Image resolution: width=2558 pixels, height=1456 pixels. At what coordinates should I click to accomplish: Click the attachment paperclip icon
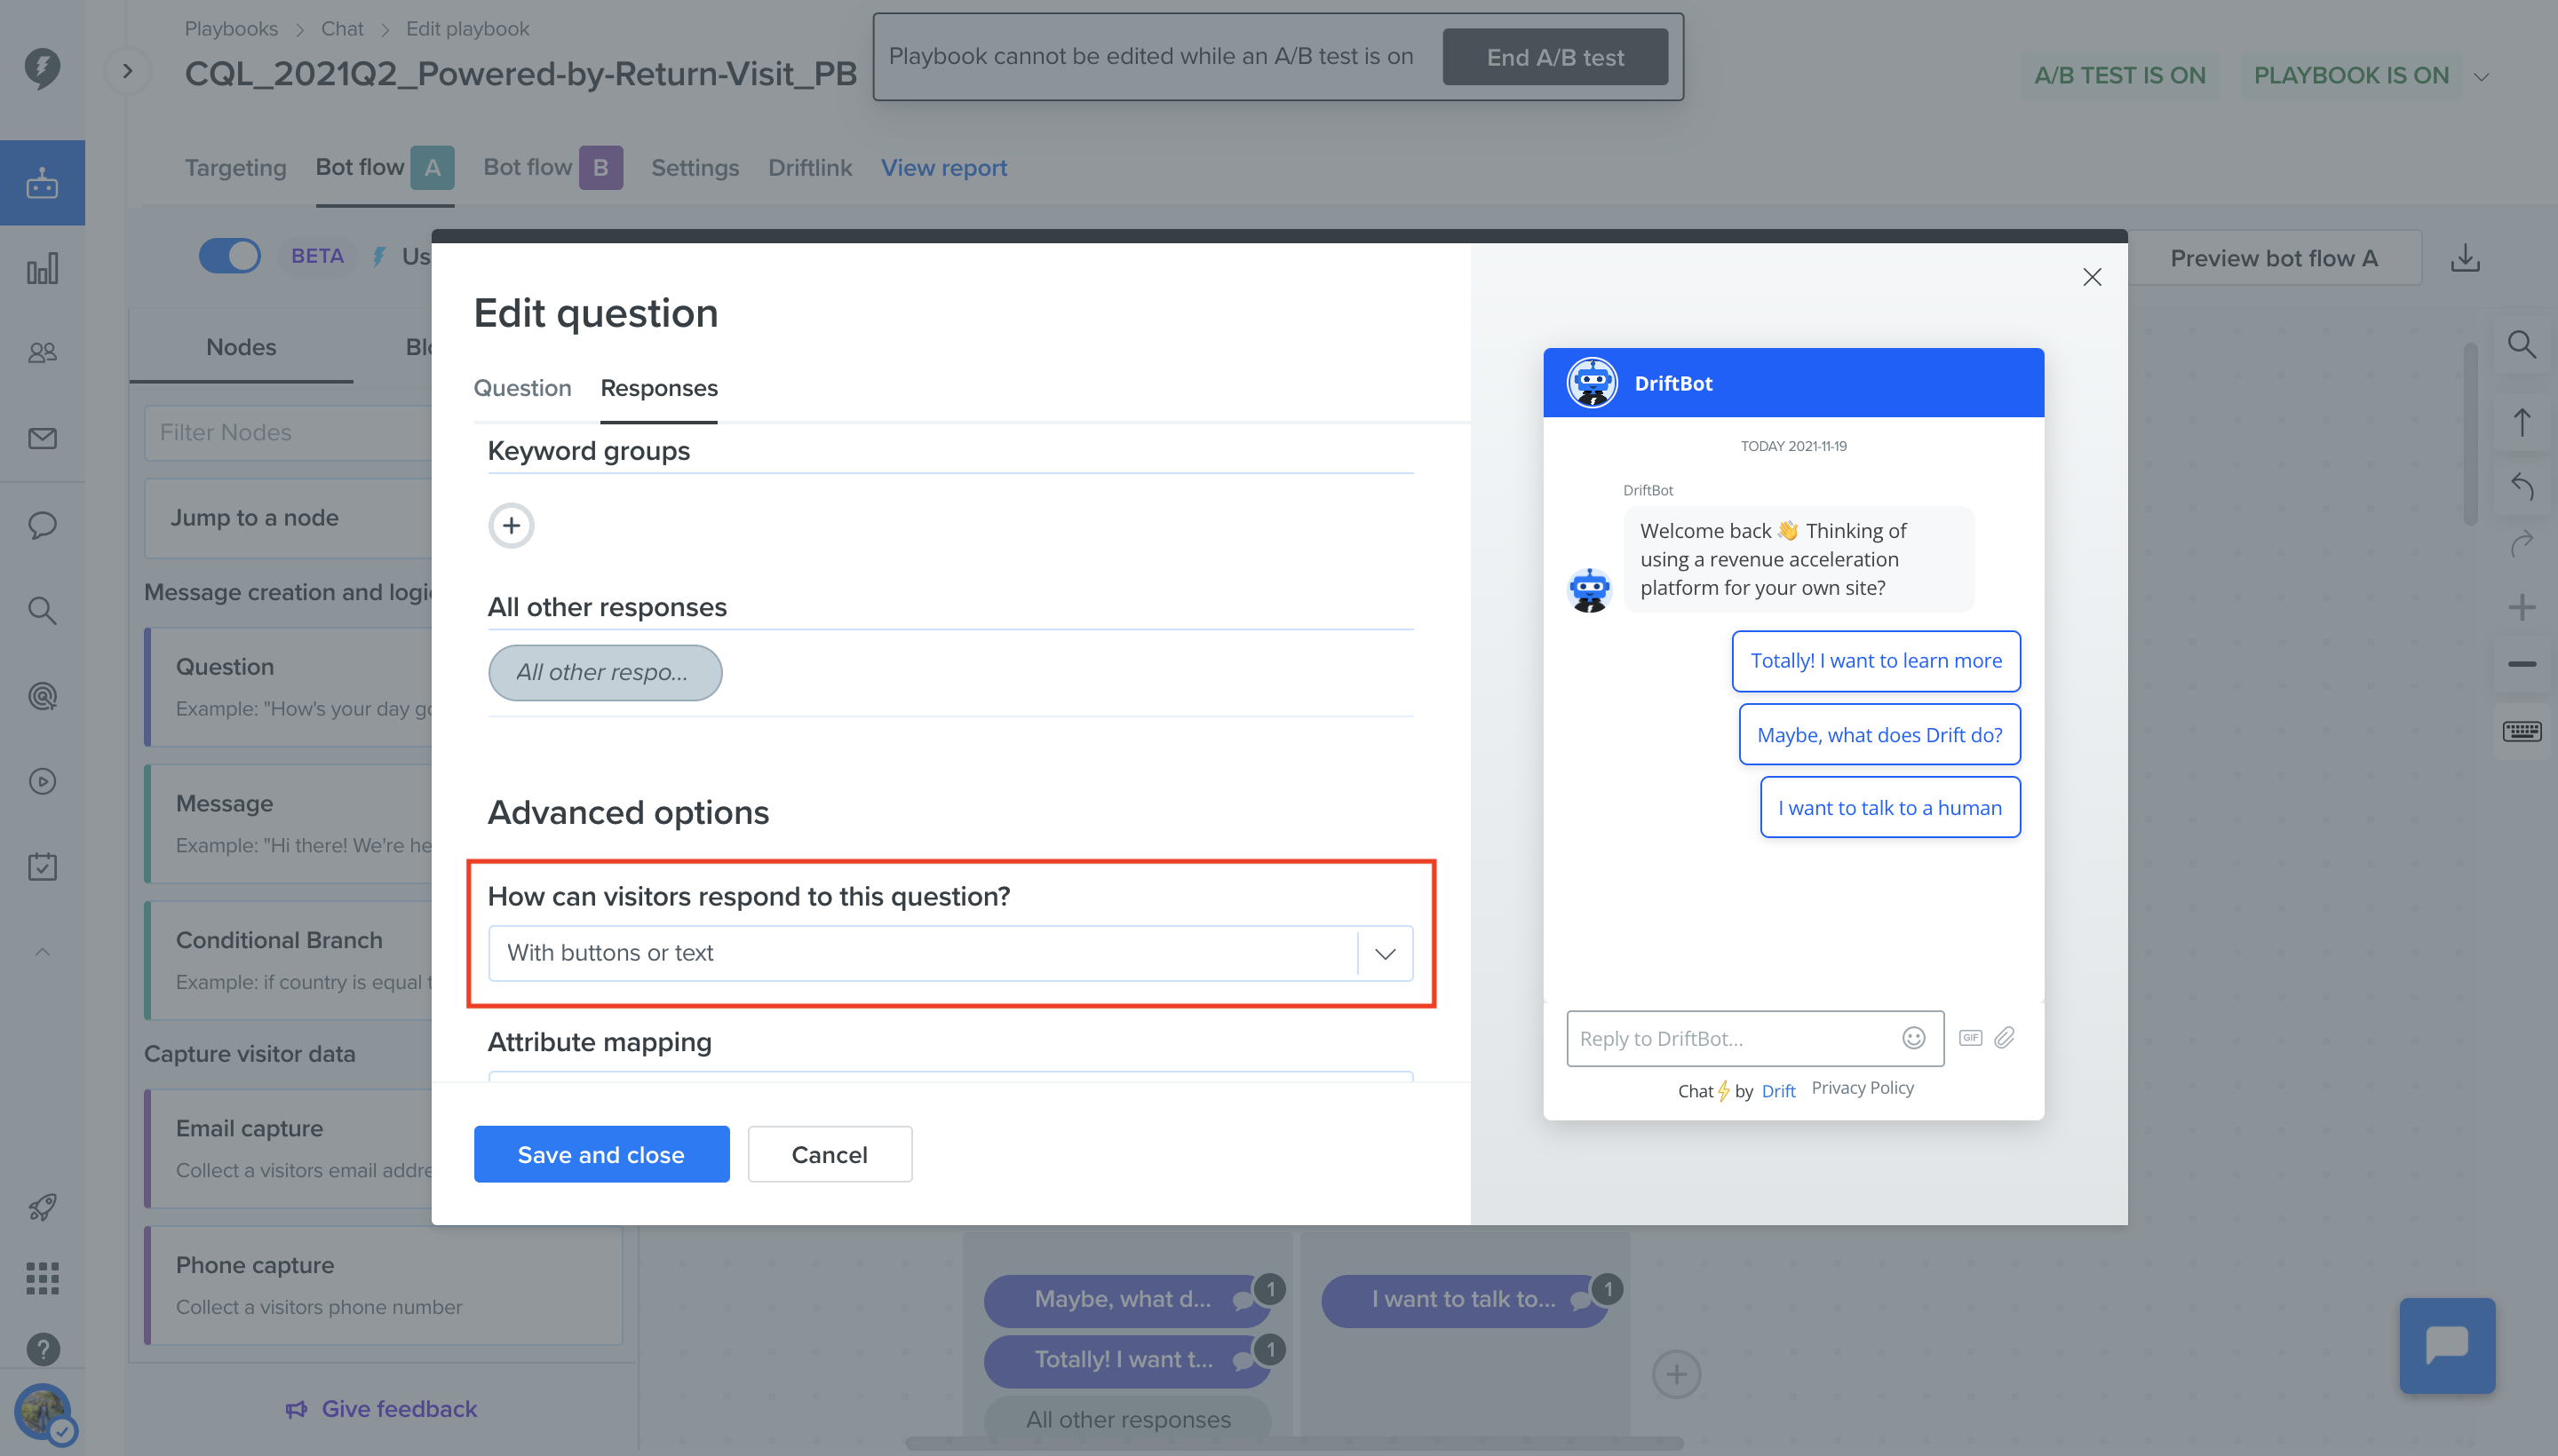pyautogui.click(x=2004, y=1038)
